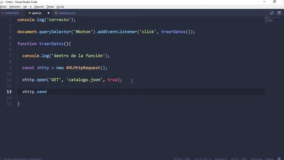Click line number 5 in the gutter
Image resolution: width=284 pixels, height=160 pixels.
pyautogui.click(x=10, y=44)
